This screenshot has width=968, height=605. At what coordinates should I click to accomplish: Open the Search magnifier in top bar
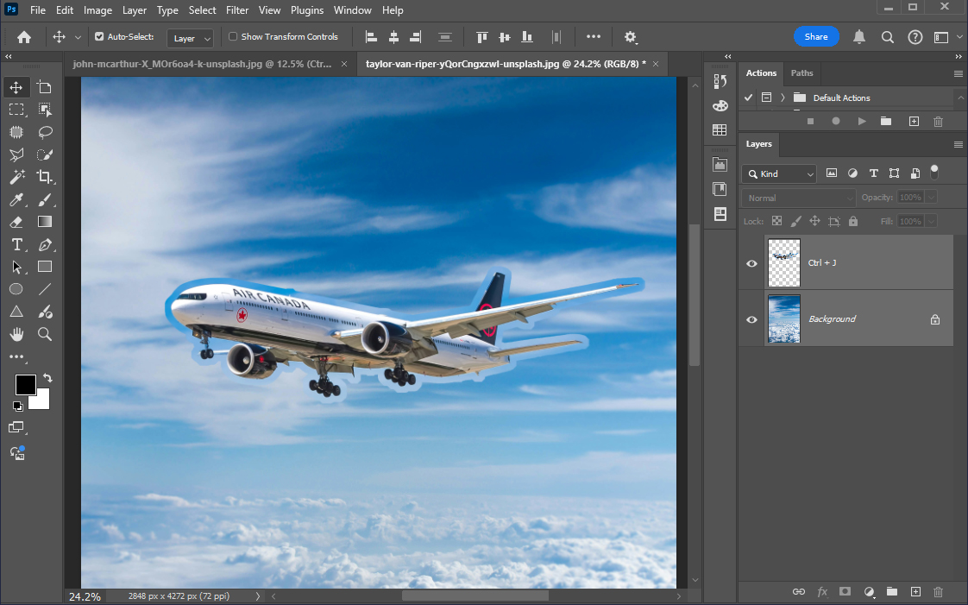tap(887, 37)
